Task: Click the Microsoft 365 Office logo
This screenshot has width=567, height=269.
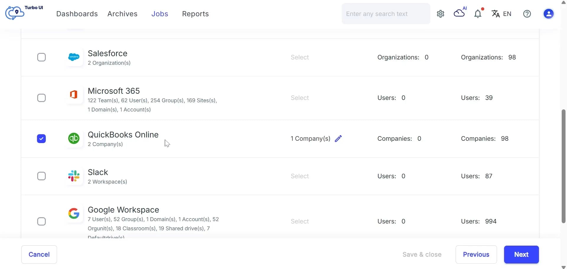Action: click(x=74, y=95)
